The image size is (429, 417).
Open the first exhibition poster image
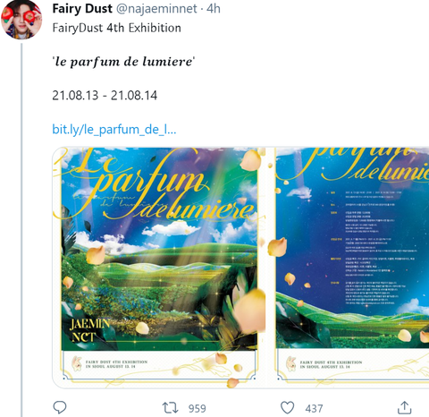click(159, 268)
